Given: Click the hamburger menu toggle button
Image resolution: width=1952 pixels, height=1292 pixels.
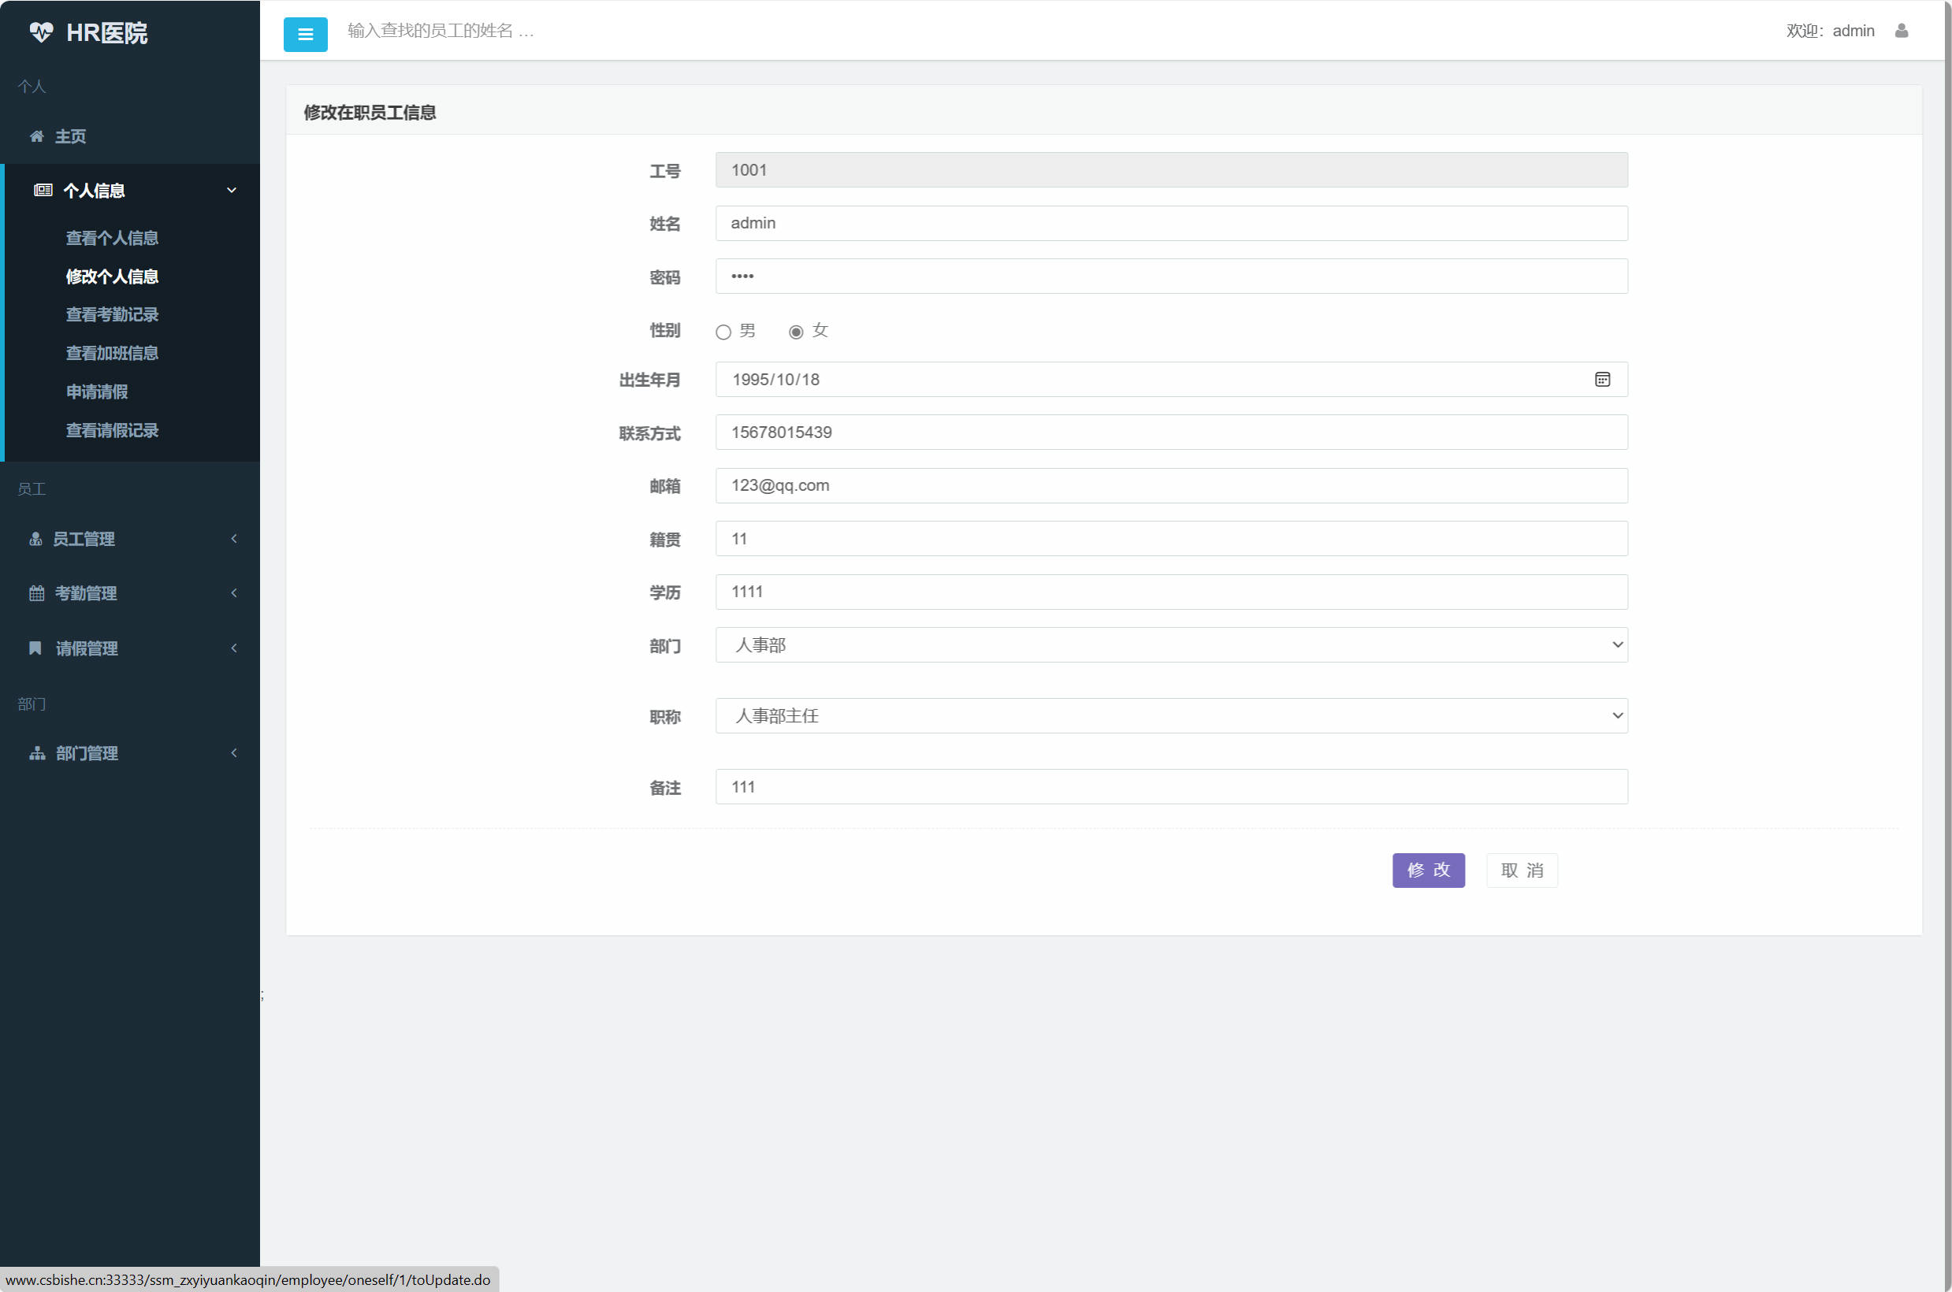Looking at the screenshot, I should tap(305, 35).
